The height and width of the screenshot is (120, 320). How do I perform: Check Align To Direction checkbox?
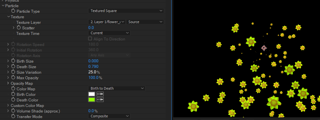(90, 38)
